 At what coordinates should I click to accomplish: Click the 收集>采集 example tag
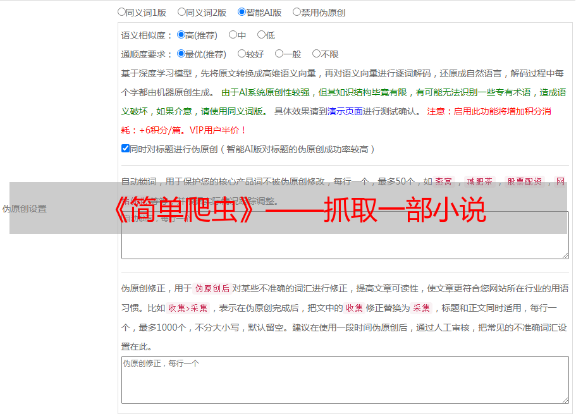click(x=188, y=308)
